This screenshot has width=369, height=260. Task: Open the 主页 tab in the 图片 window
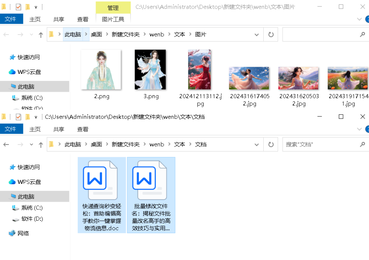point(35,19)
